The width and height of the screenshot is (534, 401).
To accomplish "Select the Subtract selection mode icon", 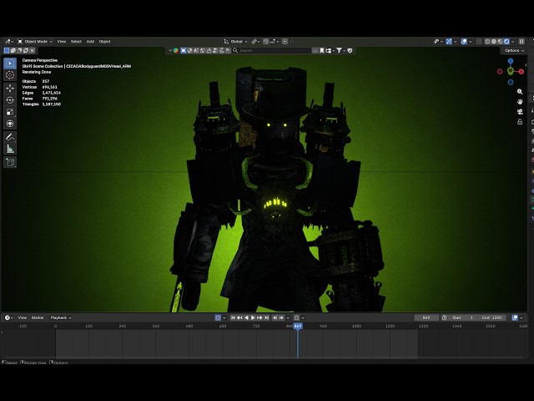I will click(19, 50).
